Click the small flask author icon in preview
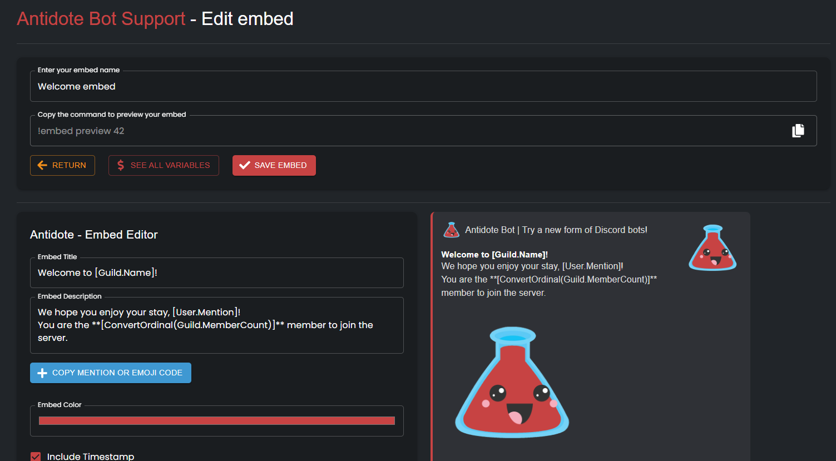 point(451,230)
